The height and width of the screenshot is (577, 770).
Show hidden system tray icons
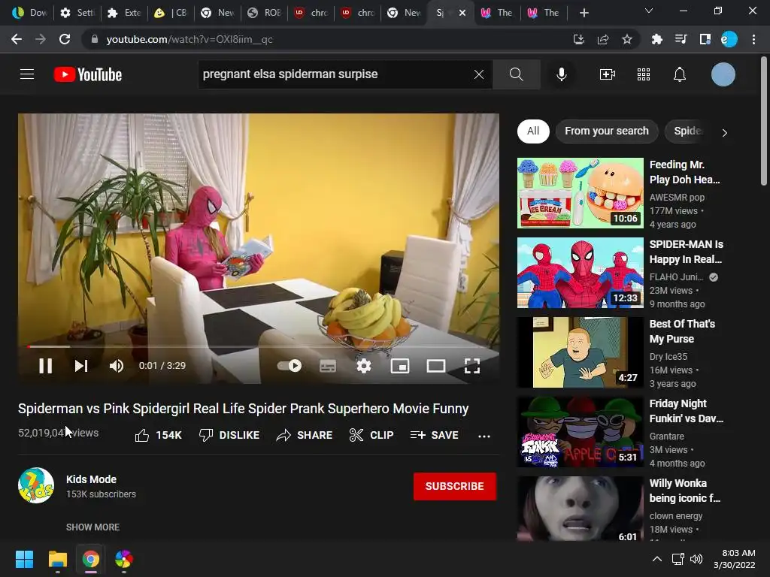(656, 559)
